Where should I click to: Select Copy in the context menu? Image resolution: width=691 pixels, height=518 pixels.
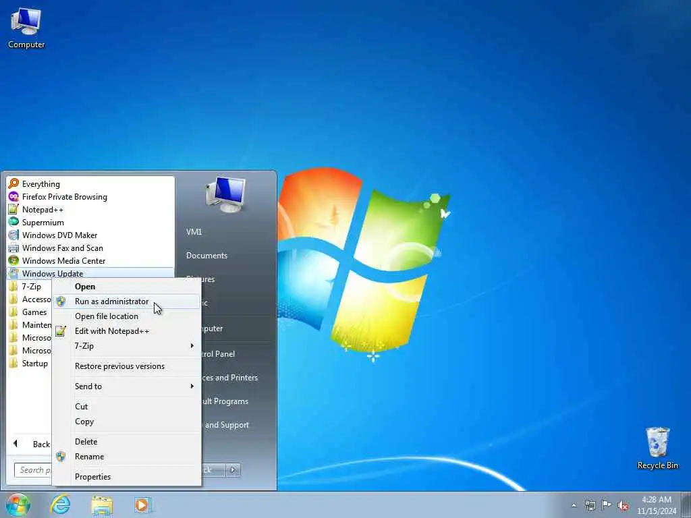tap(126, 422)
